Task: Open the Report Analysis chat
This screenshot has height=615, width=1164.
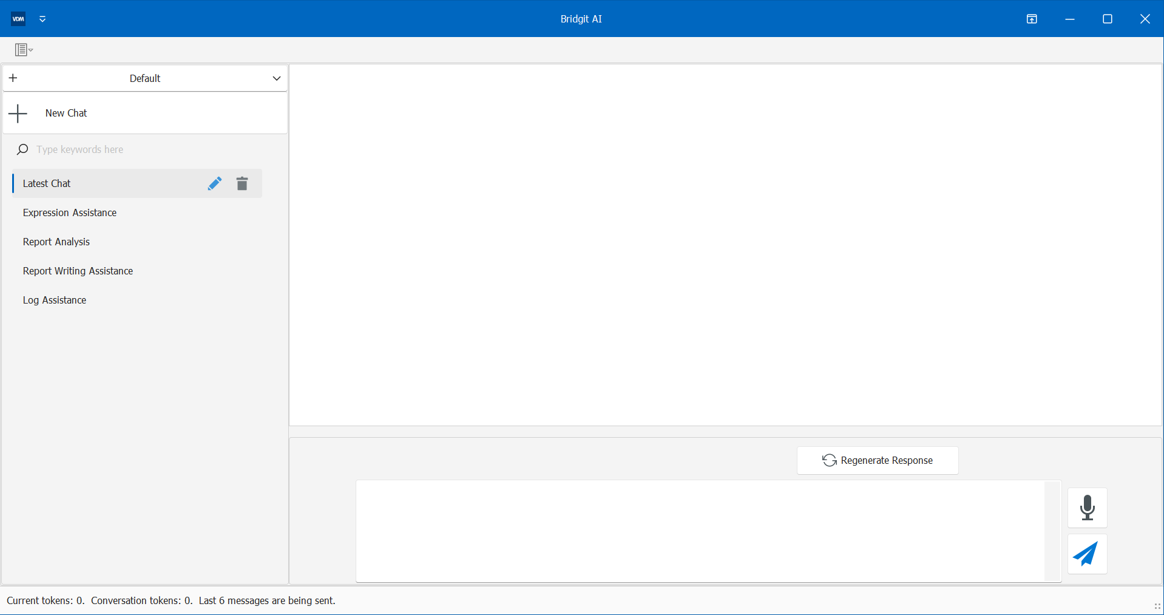Action: (x=137, y=242)
